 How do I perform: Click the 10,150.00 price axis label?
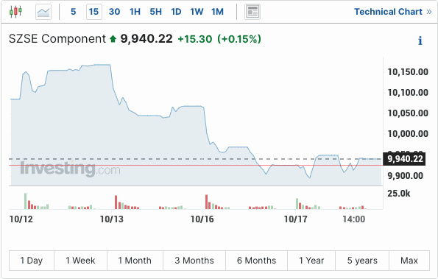click(x=408, y=72)
